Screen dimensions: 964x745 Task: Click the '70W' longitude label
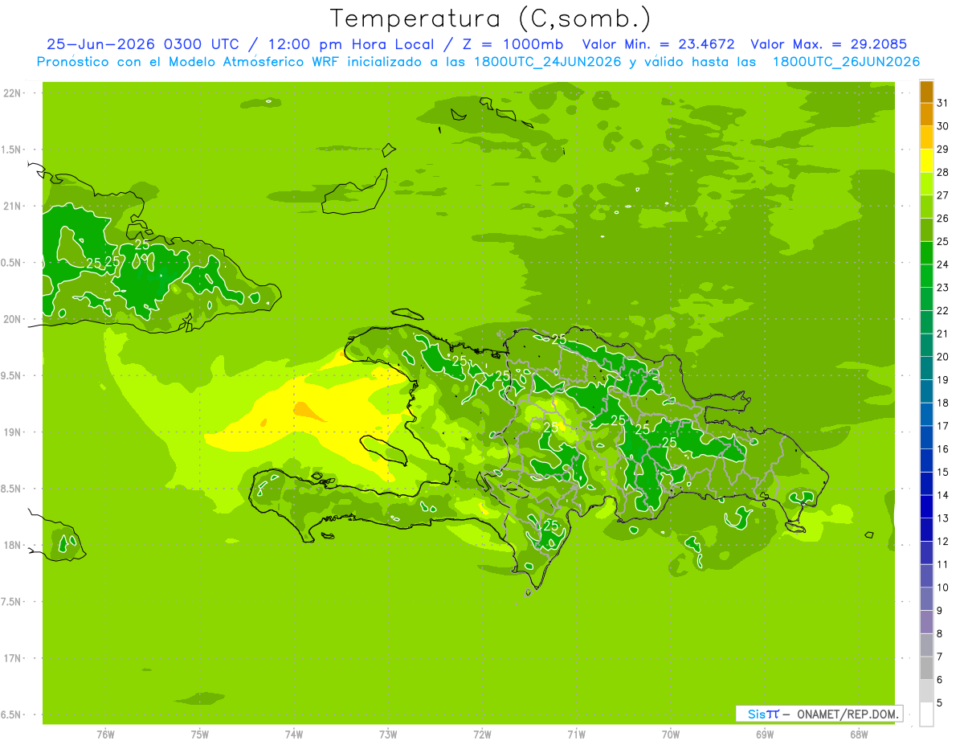[x=670, y=734]
